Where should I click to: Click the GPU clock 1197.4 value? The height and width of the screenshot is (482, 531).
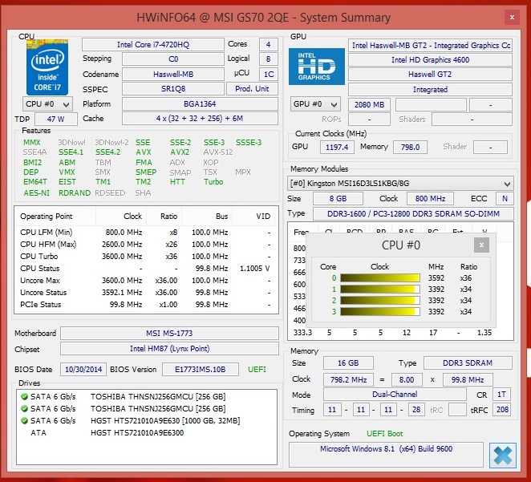(337, 148)
